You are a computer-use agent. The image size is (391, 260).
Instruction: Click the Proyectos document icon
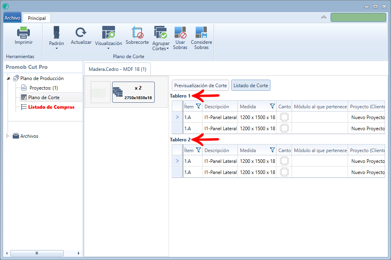tap(24, 88)
